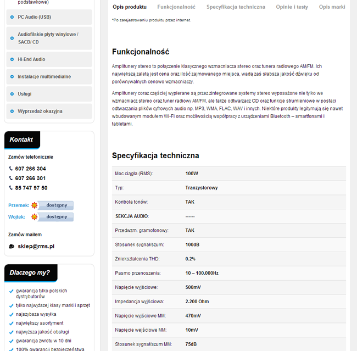The image size is (357, 351).
Task: Click the sun status icon beside Przemek
Action: [x=35, y=205]
